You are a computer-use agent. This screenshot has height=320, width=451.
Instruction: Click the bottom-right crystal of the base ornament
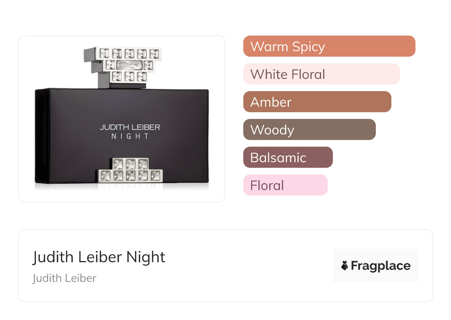(x=156, y=176)
